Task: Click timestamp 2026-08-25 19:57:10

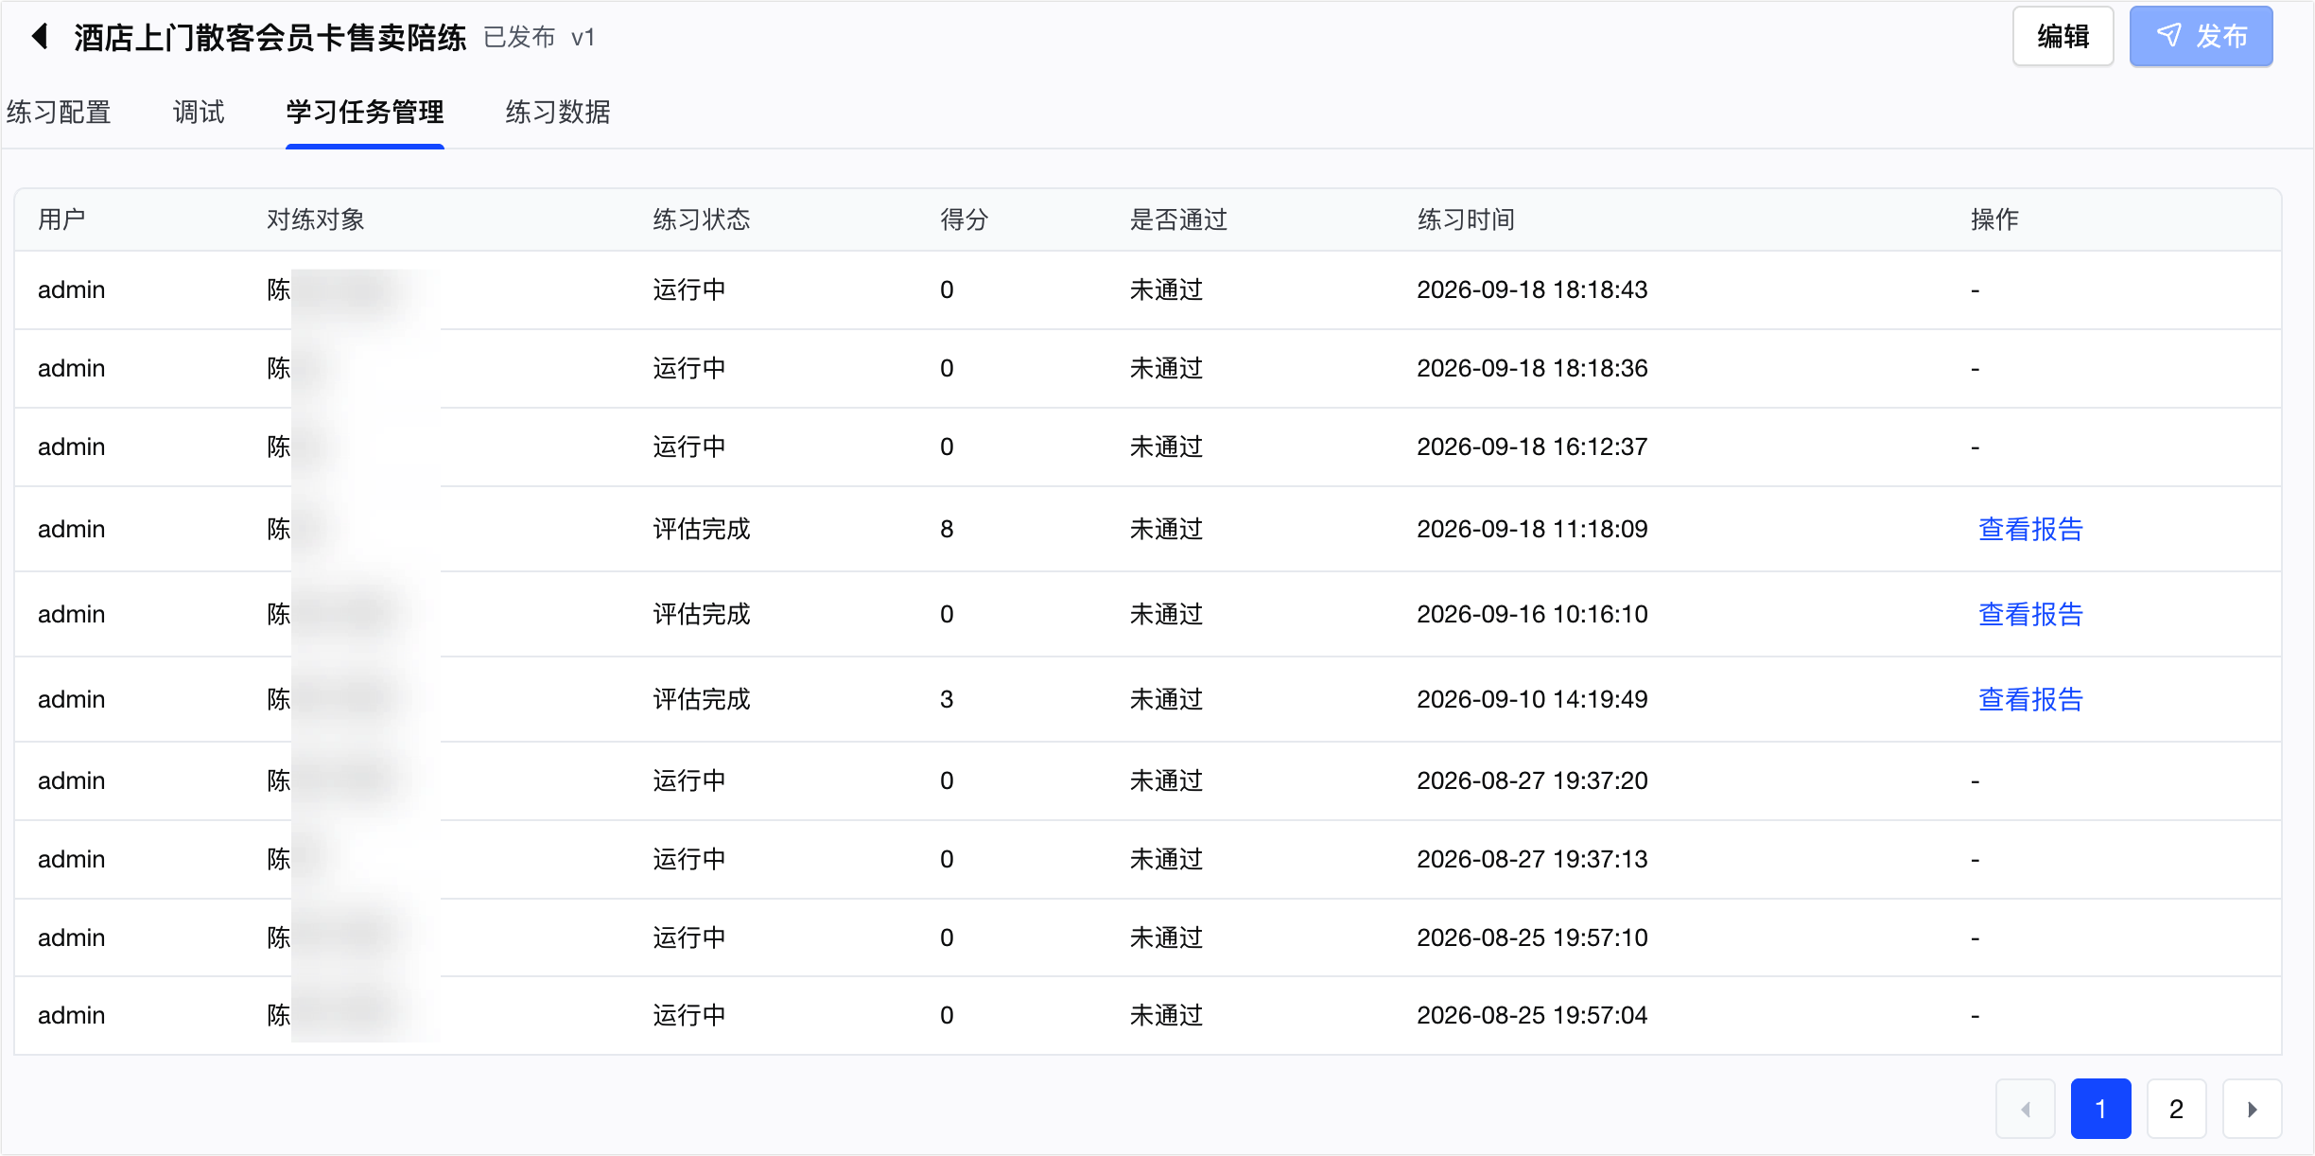Action: click(x=1532, y=937)
